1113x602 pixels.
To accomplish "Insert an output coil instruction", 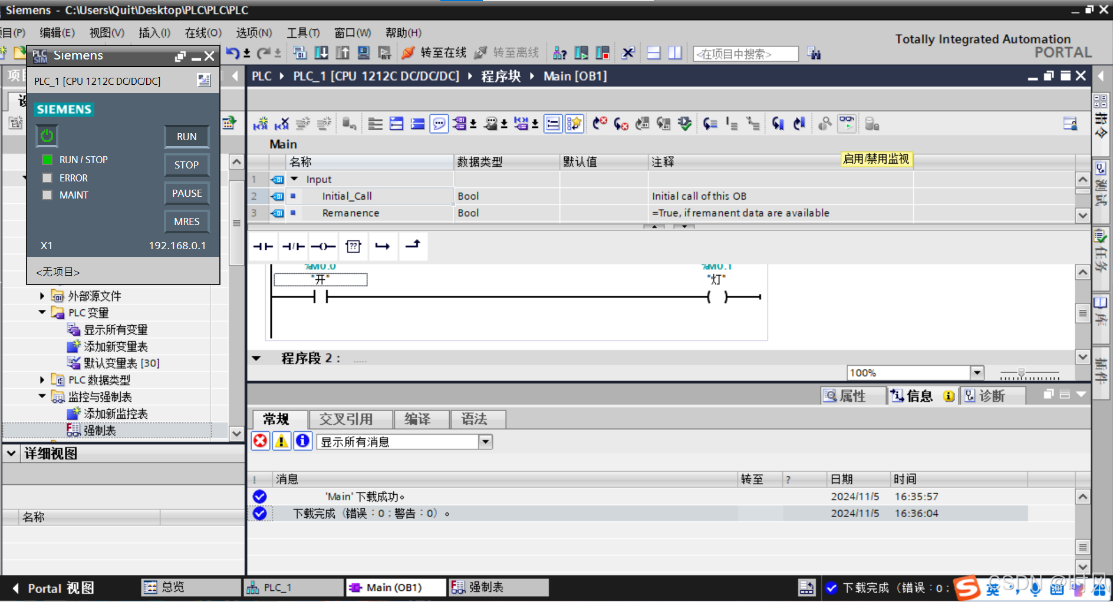I will click(x=323, y=246).
